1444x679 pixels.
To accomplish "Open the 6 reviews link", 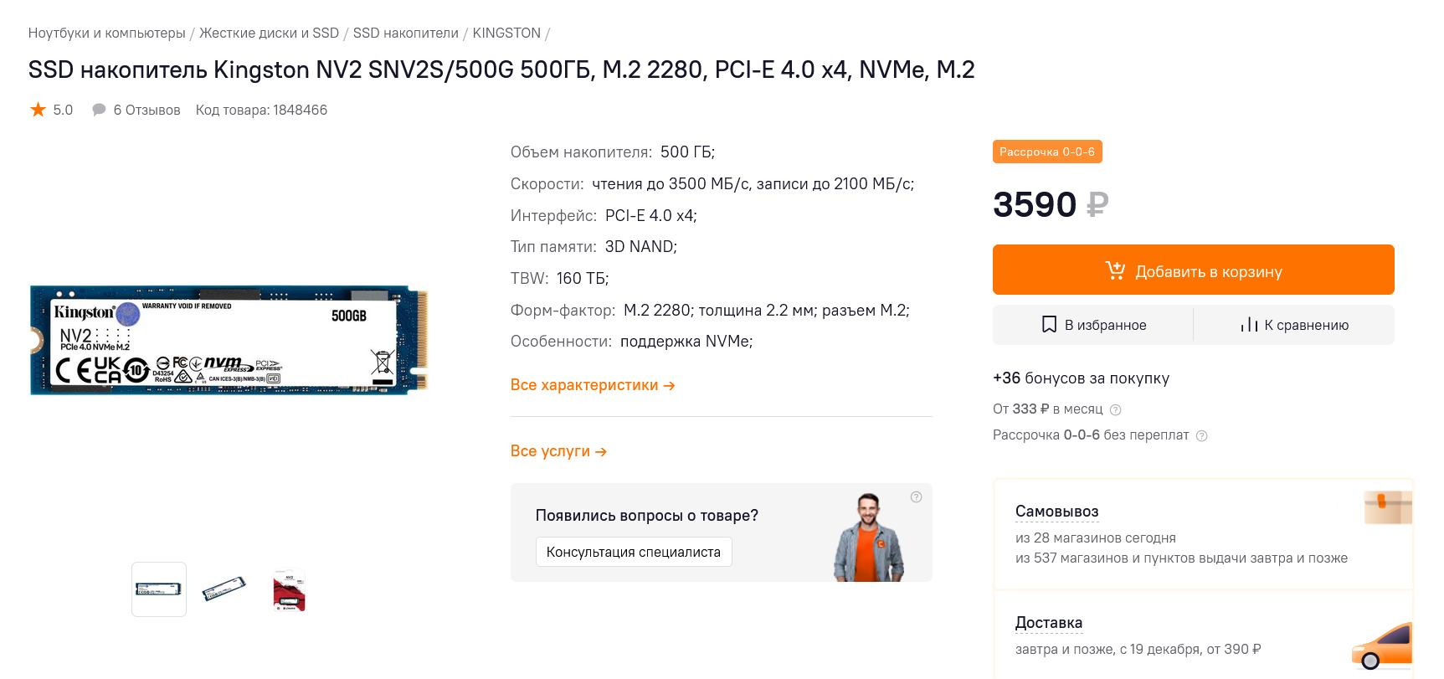I will pyautogui.click(x=146, y=111).
